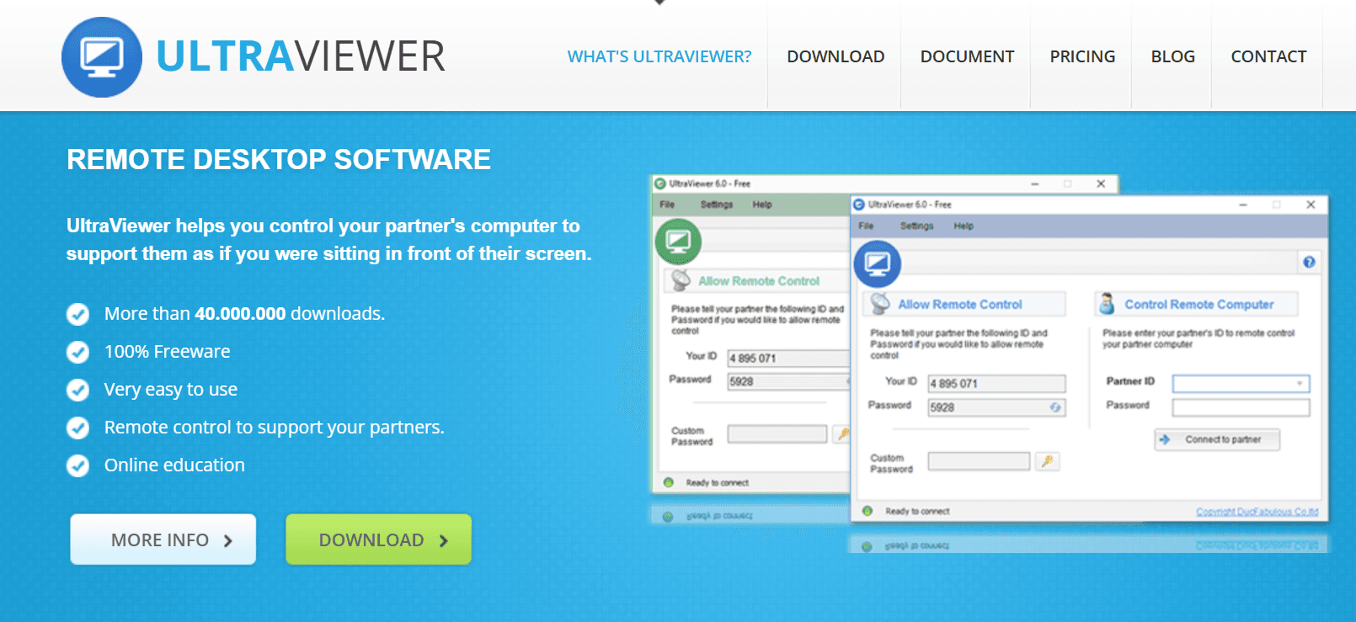
Task: Click satellite dish icon in front window
Action: pyautogui.click(x=880, y=303)
